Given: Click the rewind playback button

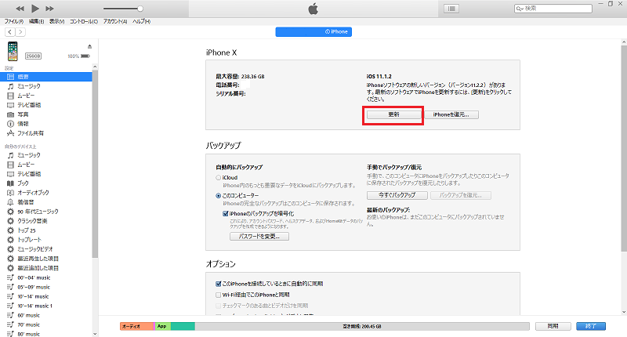Looking at the screenshot, I should [x=20, y=9].
